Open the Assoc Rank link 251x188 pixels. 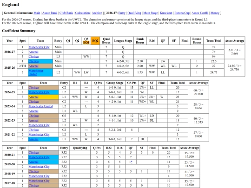50,13
